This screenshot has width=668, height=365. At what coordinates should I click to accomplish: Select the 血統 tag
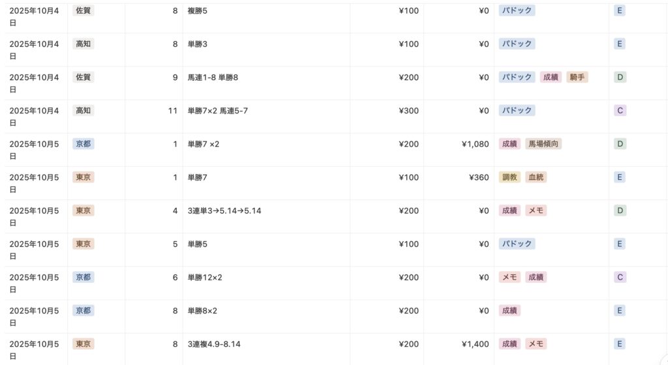536,177
